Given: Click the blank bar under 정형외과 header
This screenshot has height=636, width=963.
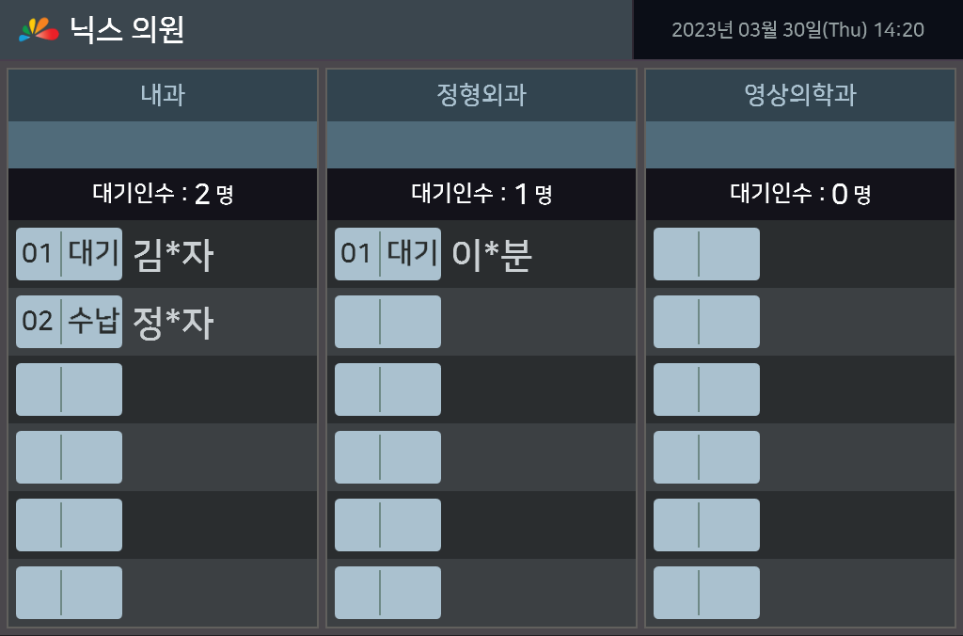Looking at the screenshot, I should pos(481,145).
